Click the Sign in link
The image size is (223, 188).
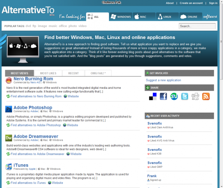(x=213, y=3)
